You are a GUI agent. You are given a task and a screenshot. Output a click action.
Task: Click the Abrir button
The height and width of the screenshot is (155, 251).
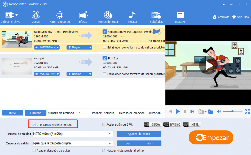(150, 143)
